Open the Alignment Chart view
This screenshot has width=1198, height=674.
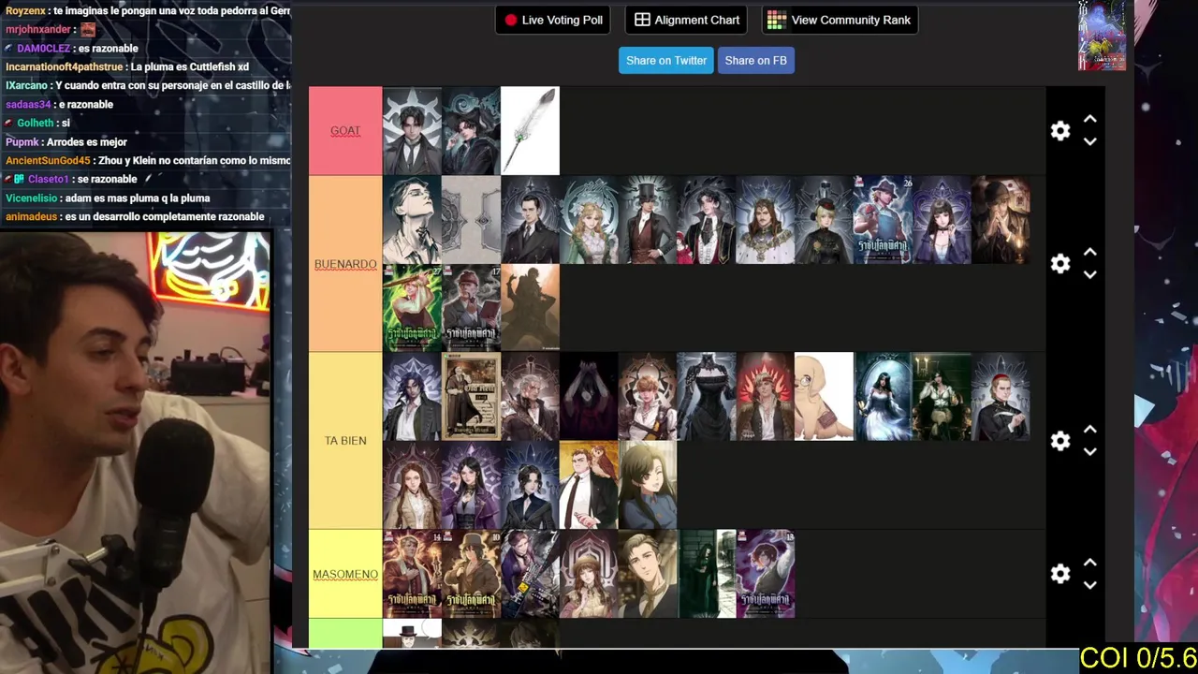pos(687,20)
